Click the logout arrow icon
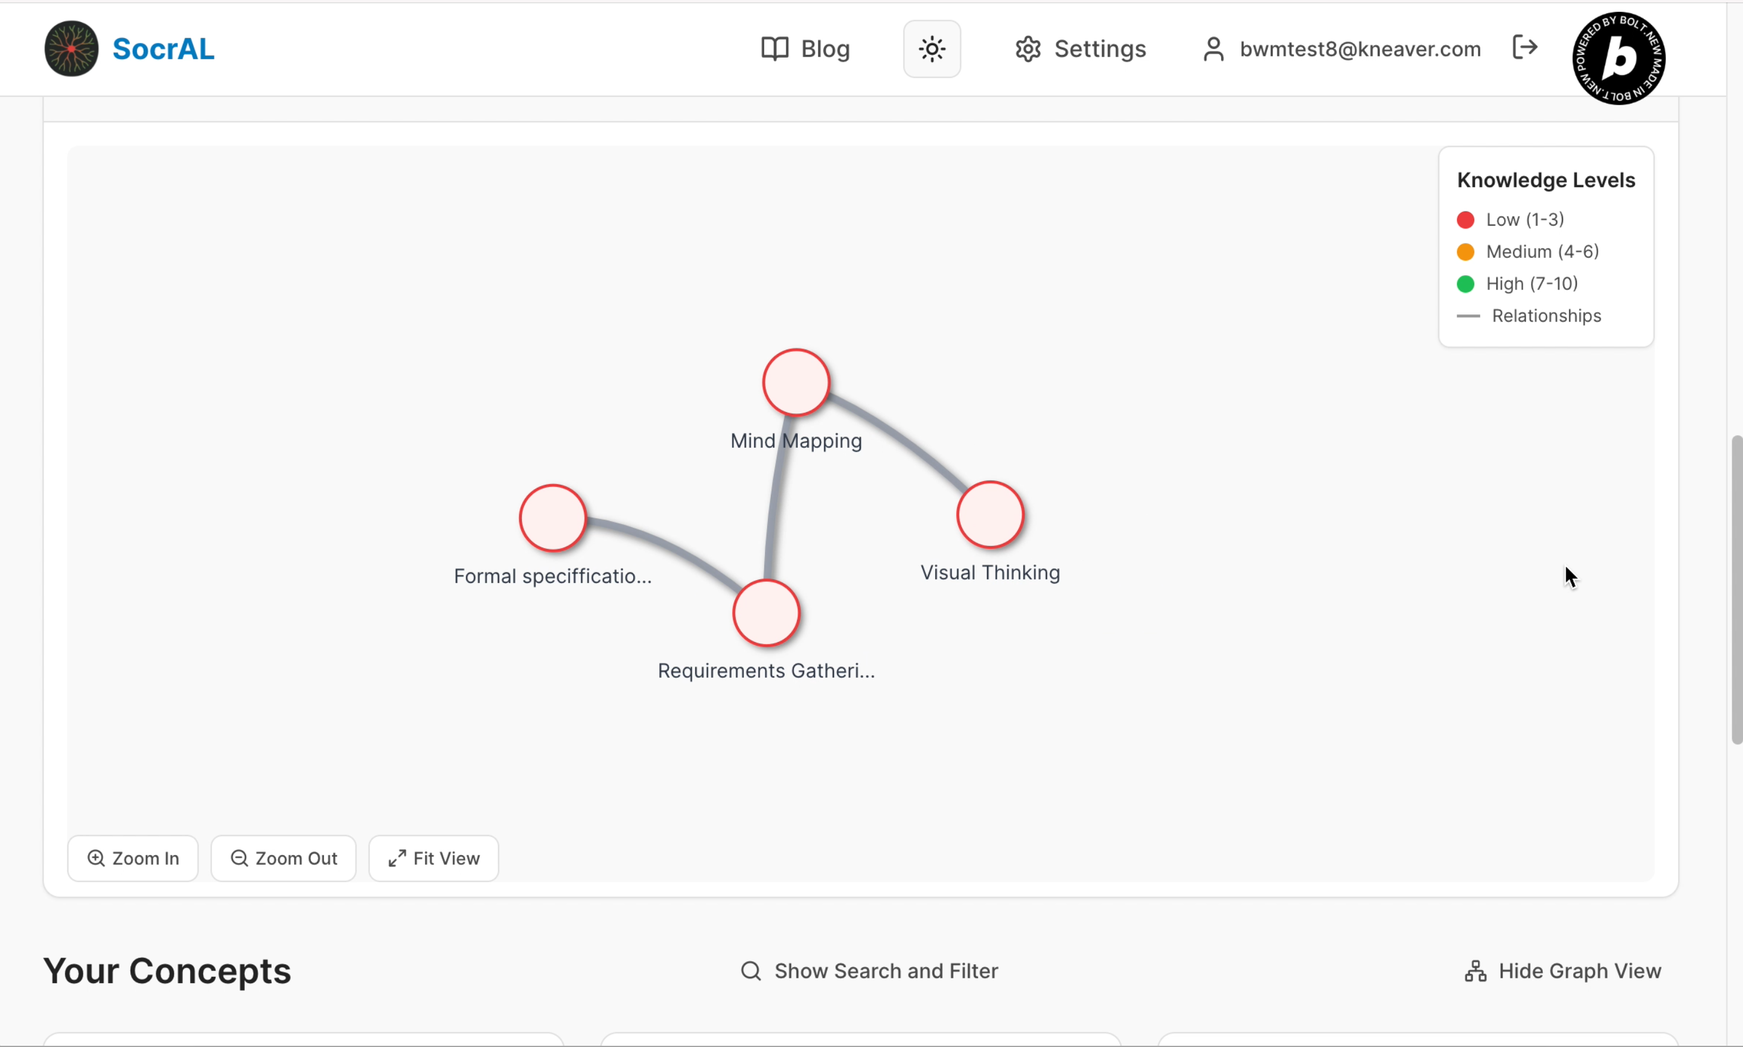 click(1524, 47)
